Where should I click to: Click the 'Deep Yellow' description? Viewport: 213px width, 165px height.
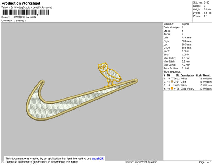pyautogui.click(x=187, y=89)
